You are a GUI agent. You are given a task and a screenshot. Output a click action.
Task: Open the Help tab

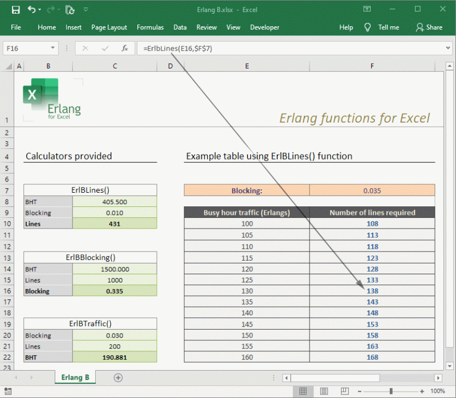346,27
